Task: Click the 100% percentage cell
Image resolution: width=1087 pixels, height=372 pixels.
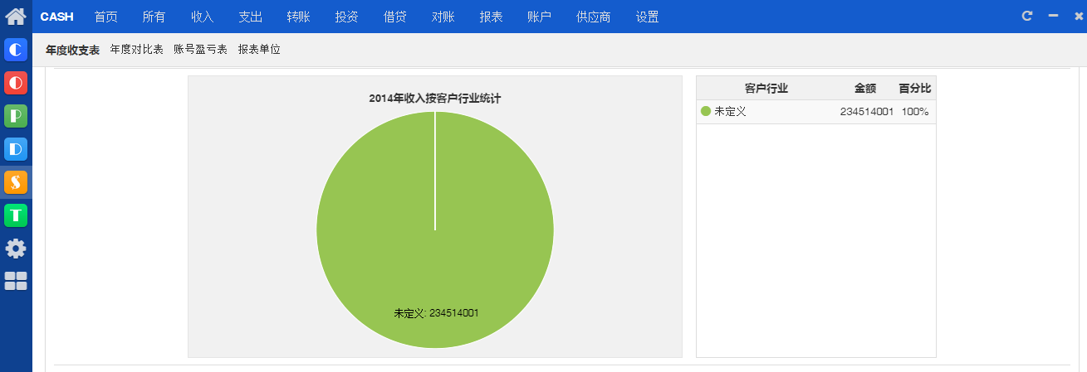Action: pos(915,112)
